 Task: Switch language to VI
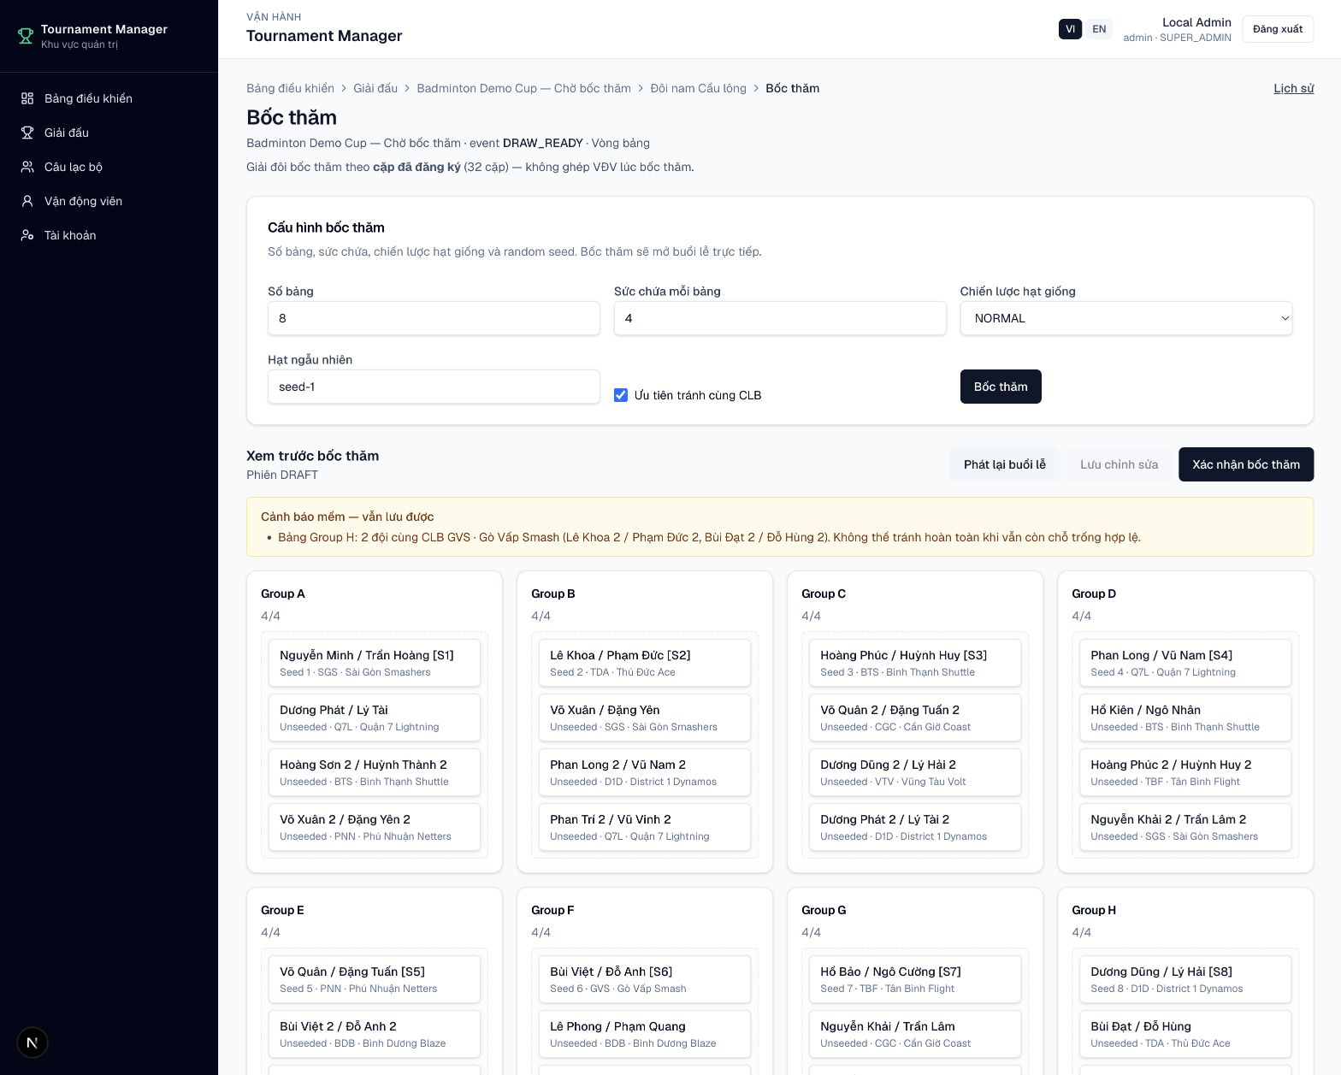1070,29
